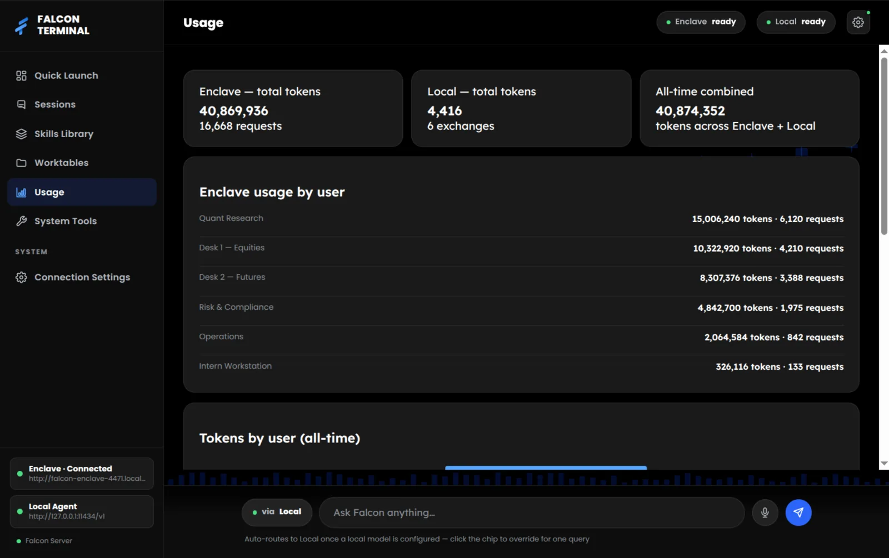This screenshot has height=558, width=889.
Task: Click the Worktables folder icon
Action: coord(21,163)
